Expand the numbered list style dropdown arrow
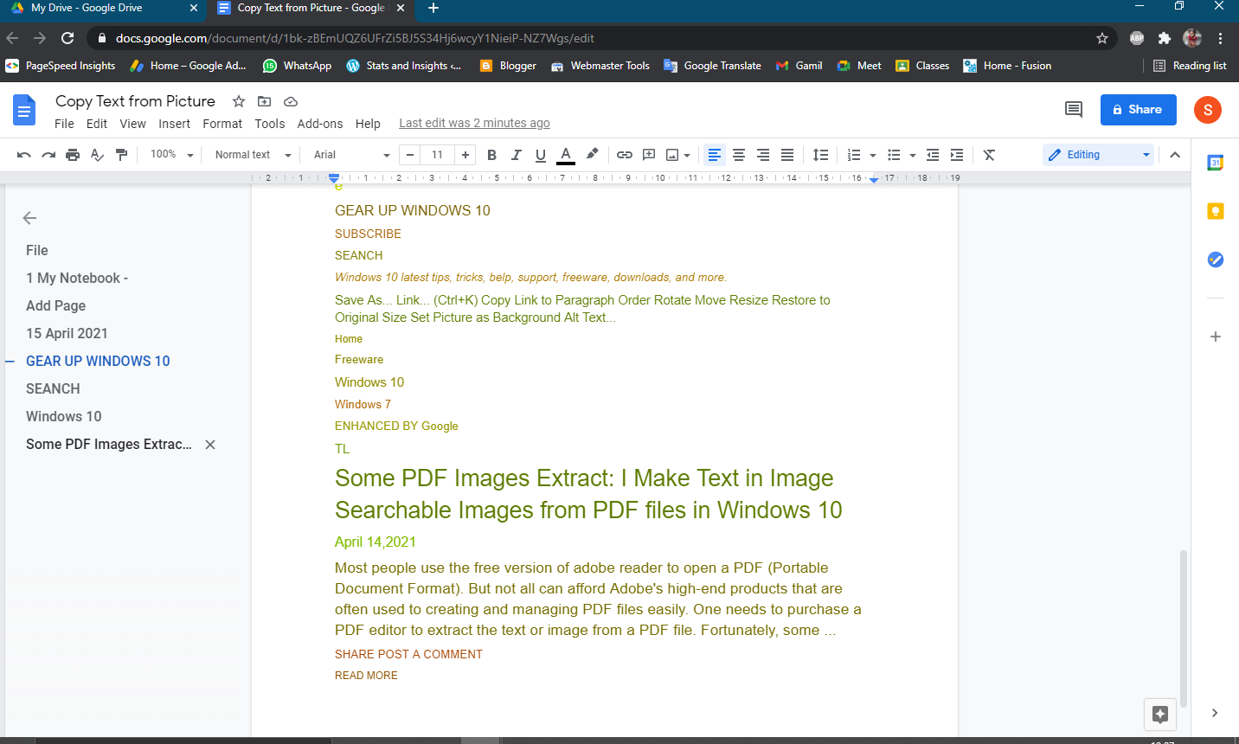 point(873,156)
